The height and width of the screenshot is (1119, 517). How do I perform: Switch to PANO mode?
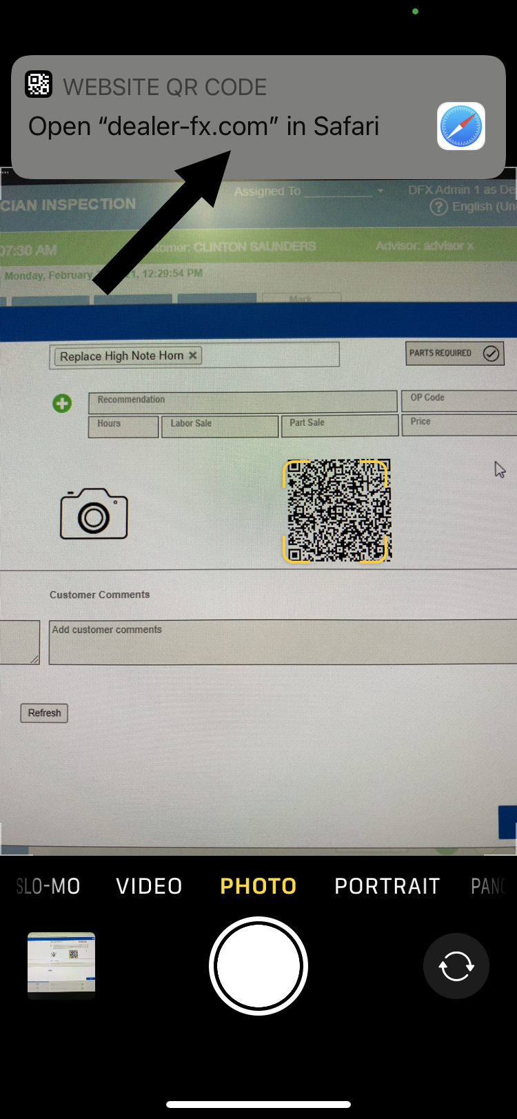point(489,886)
